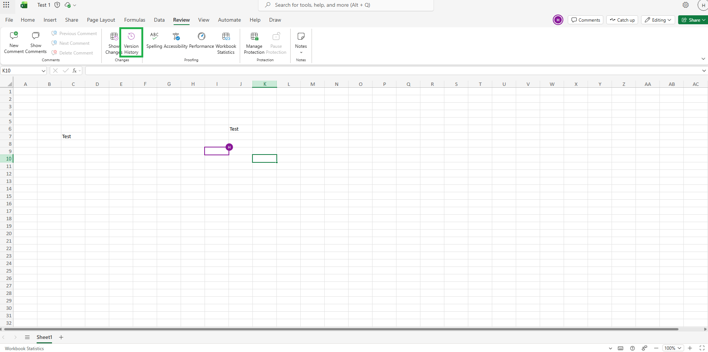Open Workbook Statistics in the ribbon
Screen dimensions: 708x352
(x=226, y=43)
